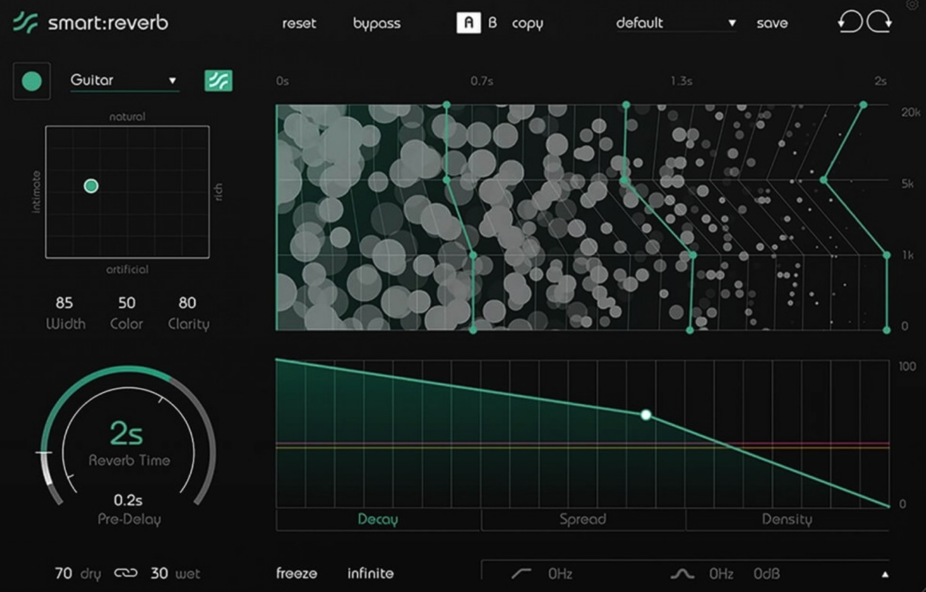Screen dimensions: 926x592
Task: Click the bell filter icon
Action: click(x=683, y=573)
